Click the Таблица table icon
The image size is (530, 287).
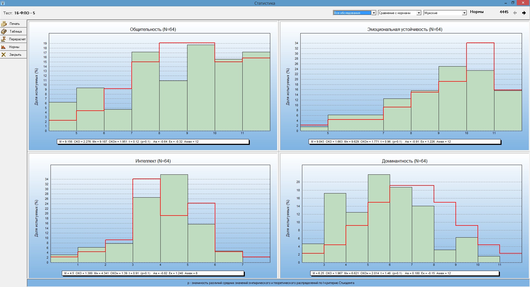pyautogui.click(x=4, y=31)
